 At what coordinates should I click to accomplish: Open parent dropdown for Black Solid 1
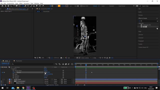68,83
